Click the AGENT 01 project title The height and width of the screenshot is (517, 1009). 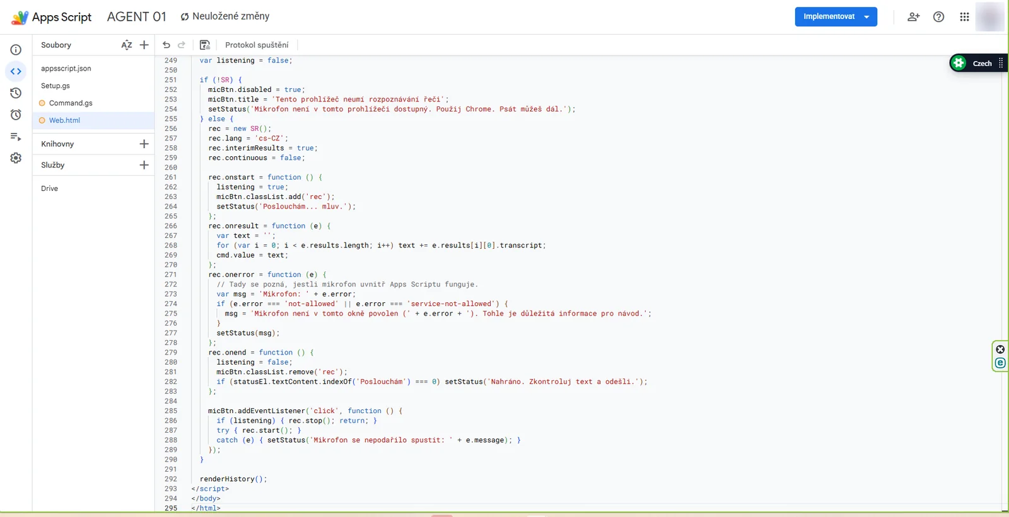pos(137,17)
